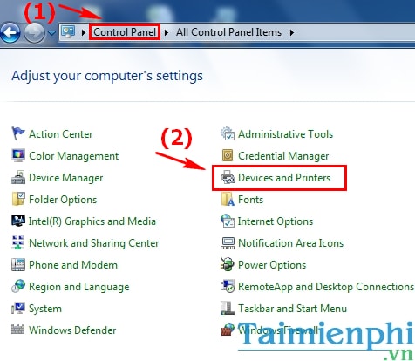Viewport: 415px width, 361px height.
Task: Click the computer icon in address bar
Action: 68,32
